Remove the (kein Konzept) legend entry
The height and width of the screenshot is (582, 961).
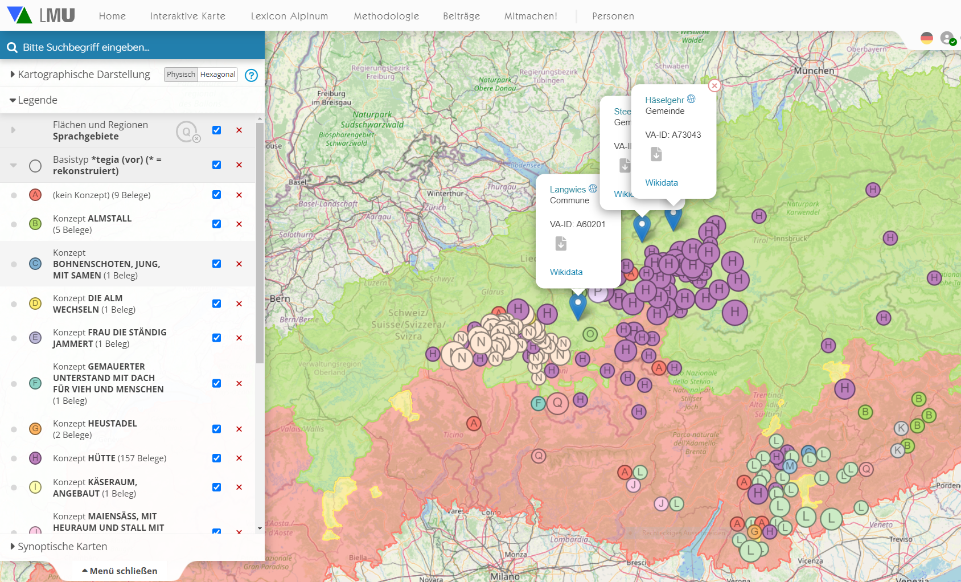(x=239, y=195)
